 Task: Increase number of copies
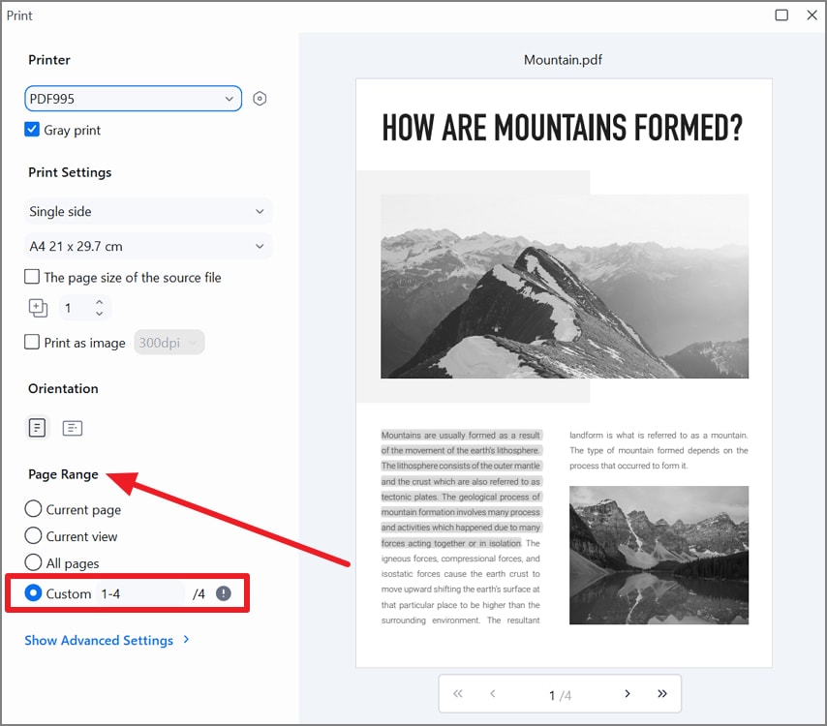[99, 302]
